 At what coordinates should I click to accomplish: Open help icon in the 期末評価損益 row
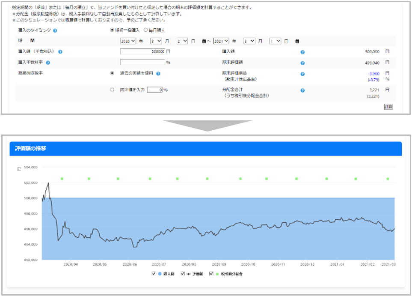tap(302, 74)
